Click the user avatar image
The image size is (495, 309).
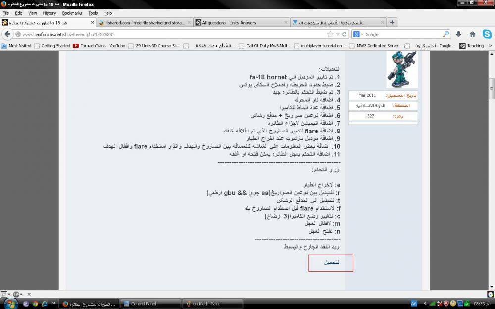pos(402,69)
